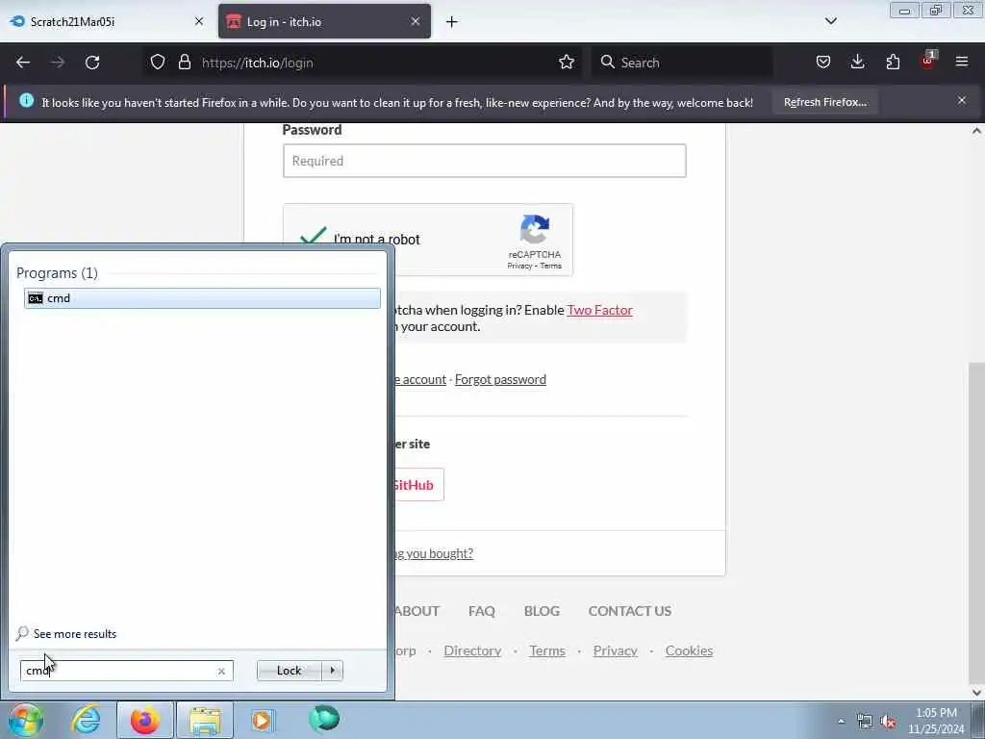This screenshot has width=985, height=739.
Task: Open Windows Explorer folder from taskbar
Action: [x=205, y=720]
